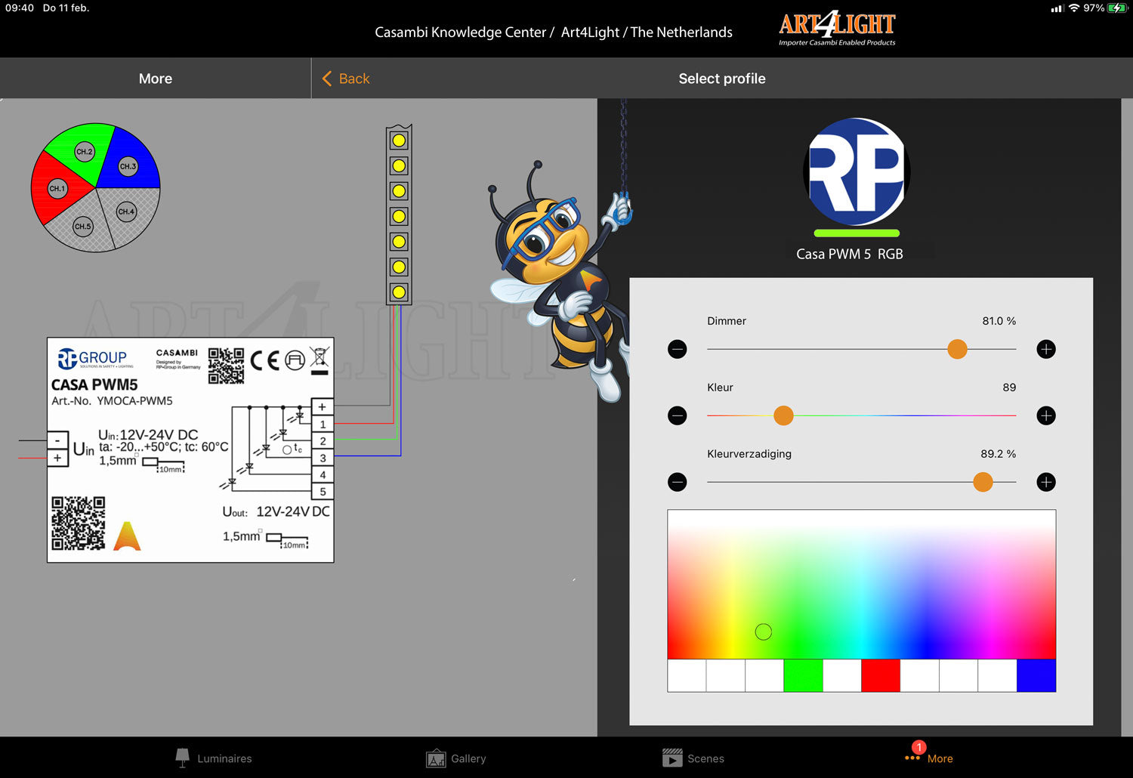
Task: Click the Select profile title
Action: pos(722,79)
